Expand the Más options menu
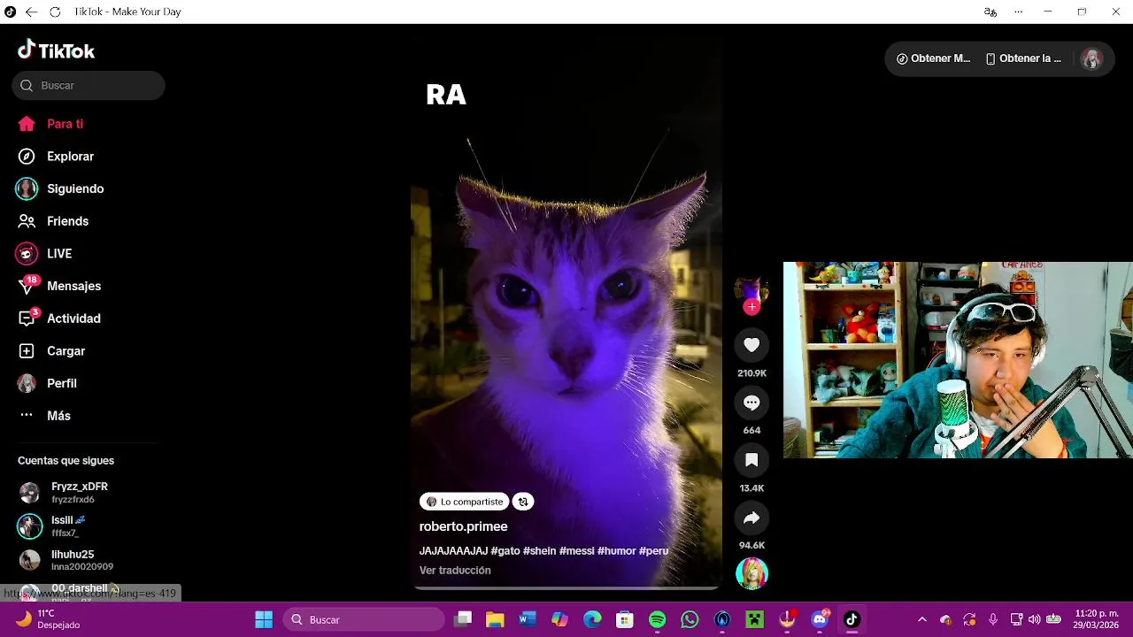This screenshot has height=637, width=1133. (x=44, y=416)
